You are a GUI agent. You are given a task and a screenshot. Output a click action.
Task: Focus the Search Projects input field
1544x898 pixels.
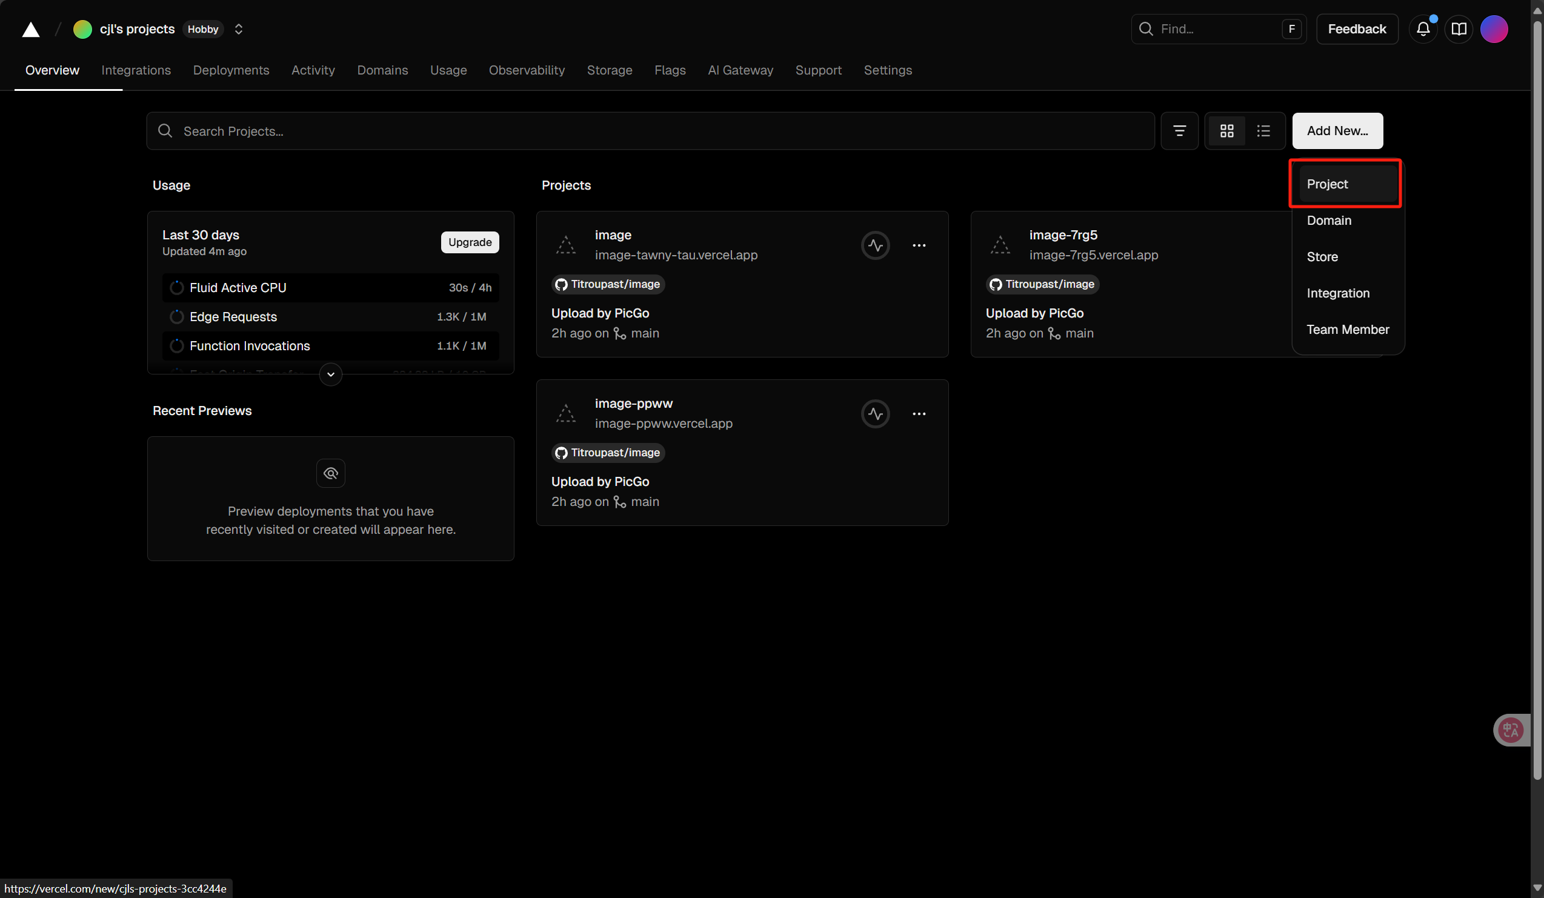click(x=650, y=131)
